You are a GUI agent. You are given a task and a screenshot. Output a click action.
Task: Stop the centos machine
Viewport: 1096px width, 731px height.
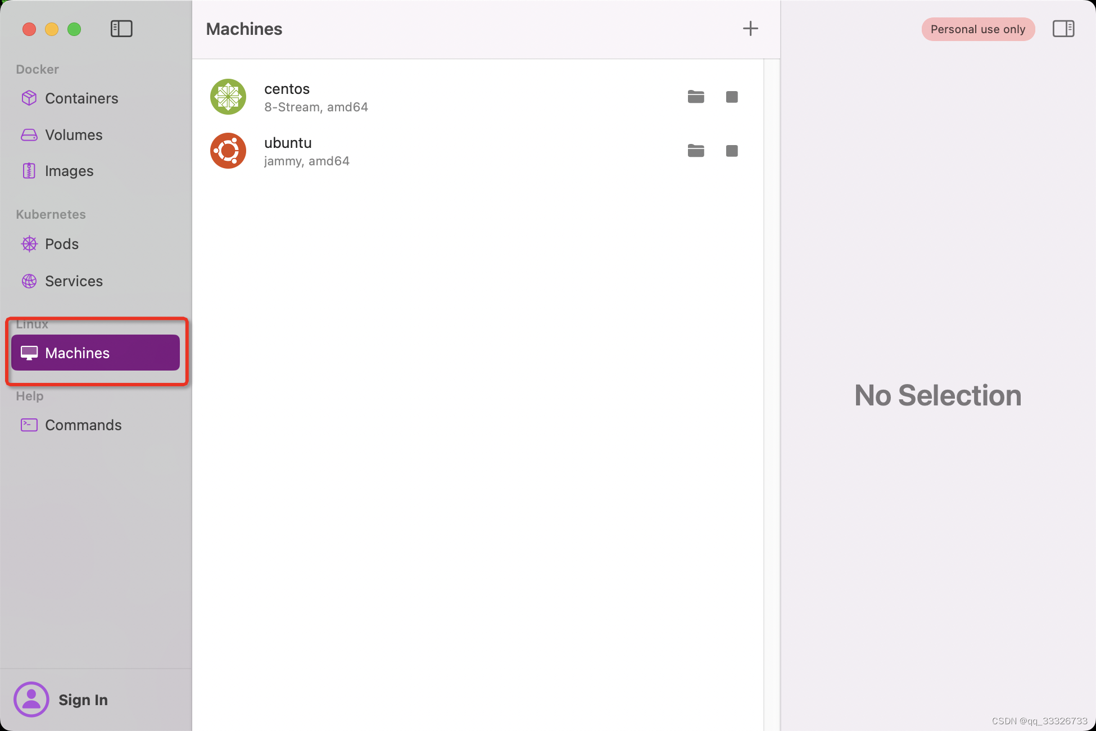click(732, 97)
